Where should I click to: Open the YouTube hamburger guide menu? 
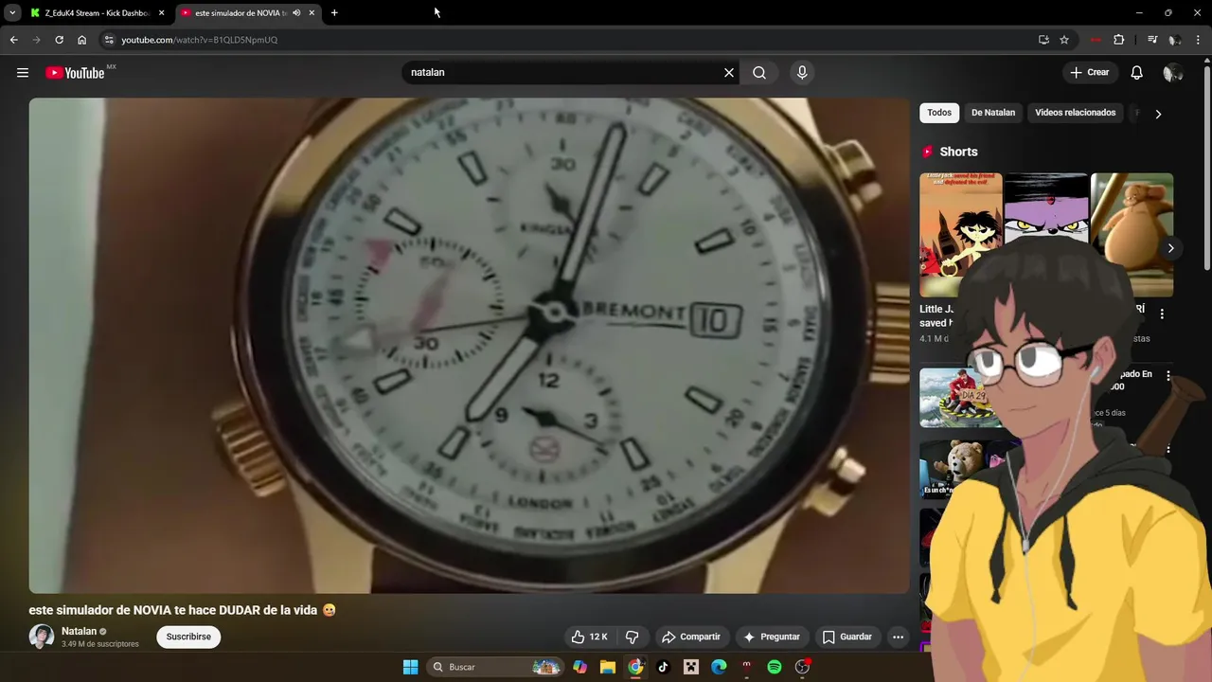point(23,72)
